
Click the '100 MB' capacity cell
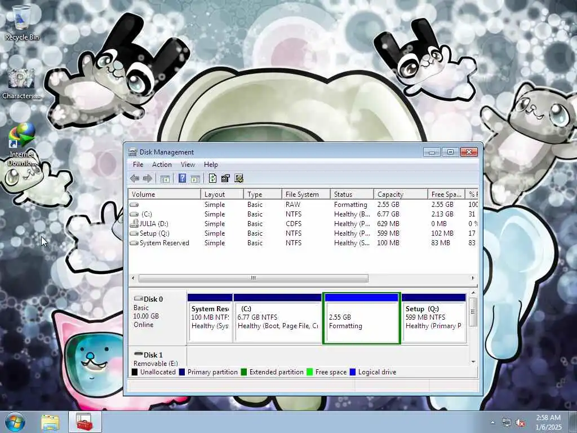pos(388,242)
